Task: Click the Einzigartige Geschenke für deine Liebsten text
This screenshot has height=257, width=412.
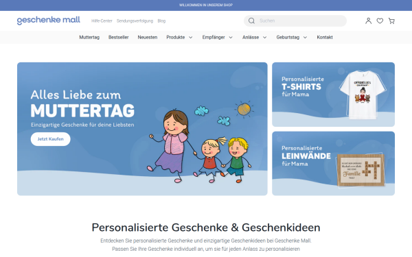Action: (x=82, y=125)
